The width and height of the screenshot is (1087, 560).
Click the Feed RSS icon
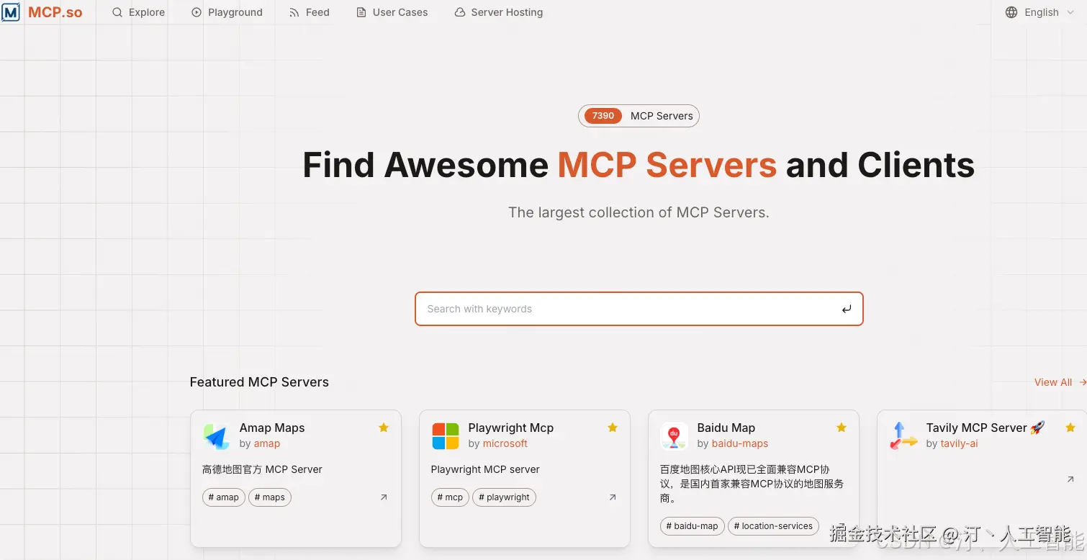[x=294, y=12]
